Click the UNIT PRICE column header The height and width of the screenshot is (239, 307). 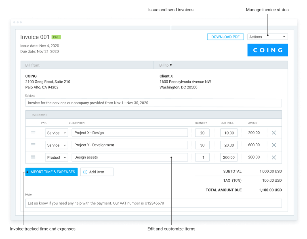point(227,123)
